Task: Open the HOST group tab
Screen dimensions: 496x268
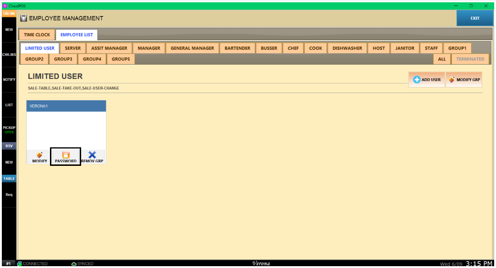Action: [x=379, y=48]
